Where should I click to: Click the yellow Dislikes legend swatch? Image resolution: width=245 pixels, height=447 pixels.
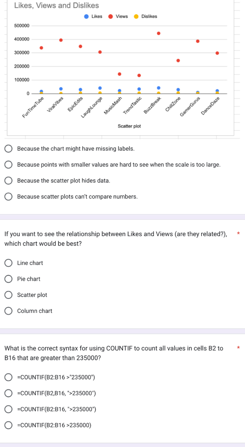(136, 17)
